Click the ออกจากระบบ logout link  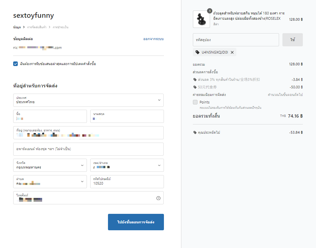tap(153, 39)
